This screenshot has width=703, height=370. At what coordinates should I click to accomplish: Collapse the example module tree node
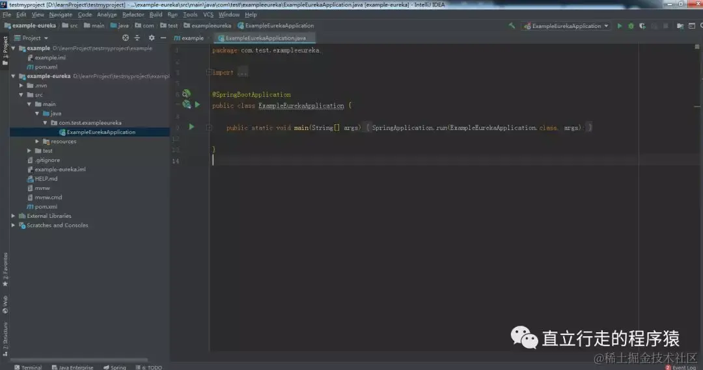pos(13,48)
